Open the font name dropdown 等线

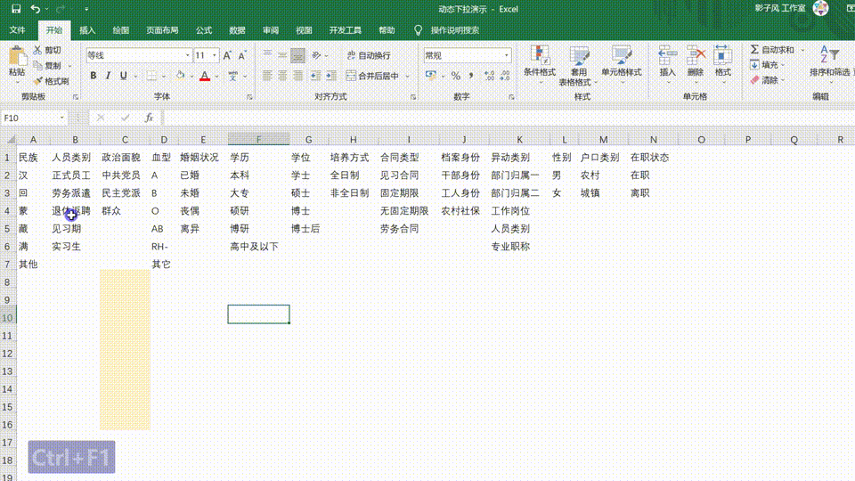(x=188, y=55)
